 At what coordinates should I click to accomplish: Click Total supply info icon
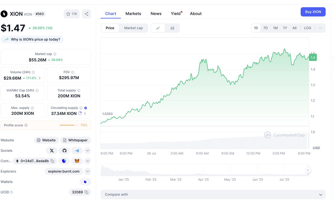(79, 90)
